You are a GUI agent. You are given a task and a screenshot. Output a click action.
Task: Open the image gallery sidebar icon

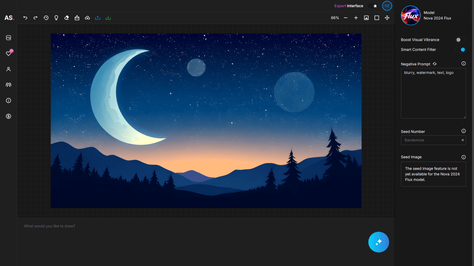[8, 37]
